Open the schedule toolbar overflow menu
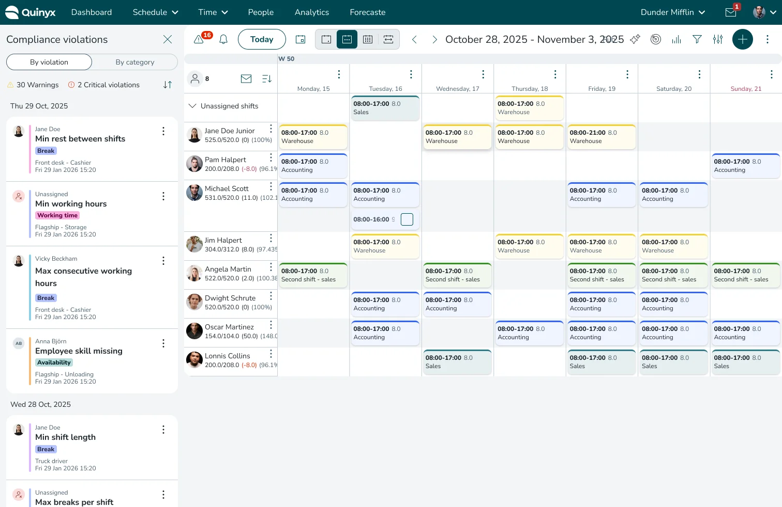This screenshot has height=507, width=782. (x=768, y=39)
